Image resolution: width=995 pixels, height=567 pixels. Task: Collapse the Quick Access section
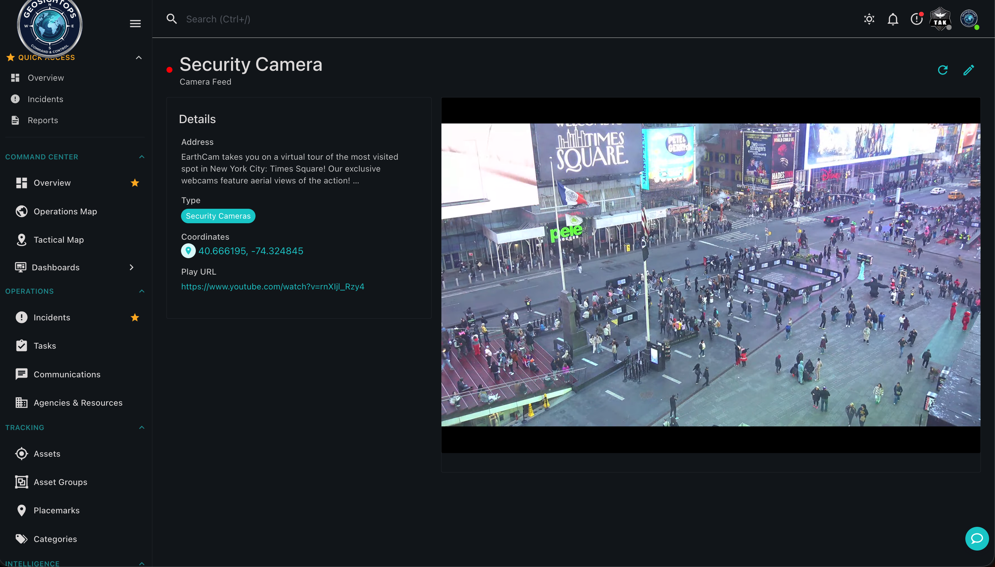click(x=138, y=58)
